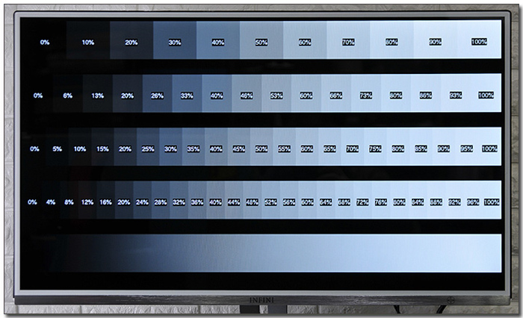Select the 33% gray step label
The height and width of the screenshot is (318, 523).
[187, 96]
